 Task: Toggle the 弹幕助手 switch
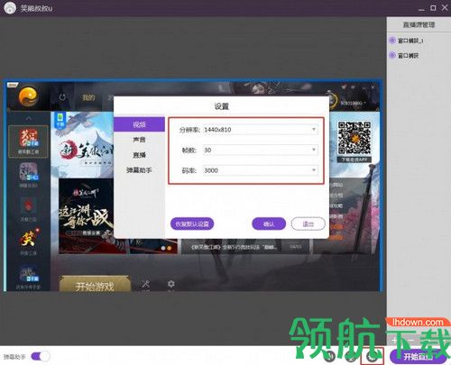pyautogui.click(x=41, y=357)
